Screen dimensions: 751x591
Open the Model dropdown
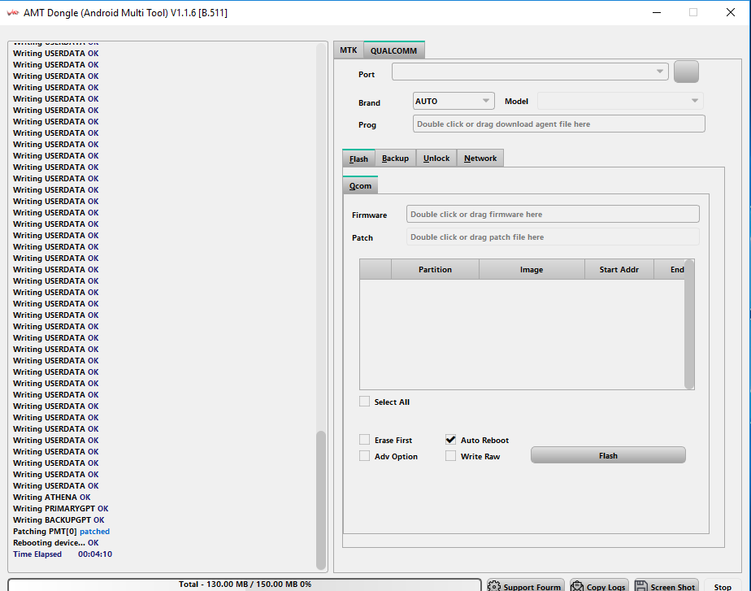[x=620, y=102]
